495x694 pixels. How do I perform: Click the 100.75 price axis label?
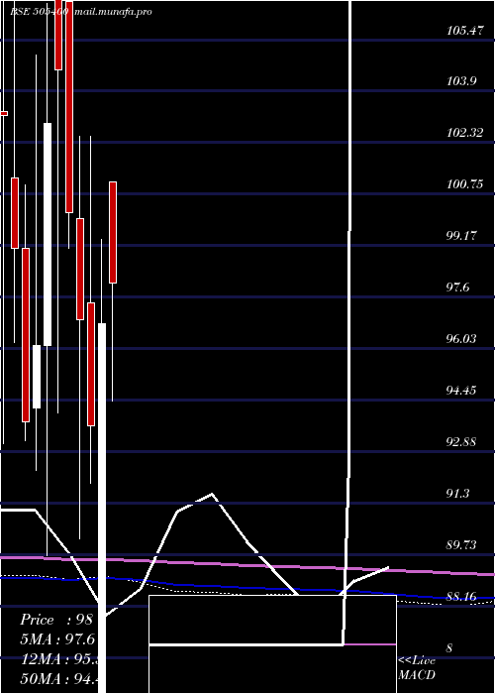click(x=464, y=184)
